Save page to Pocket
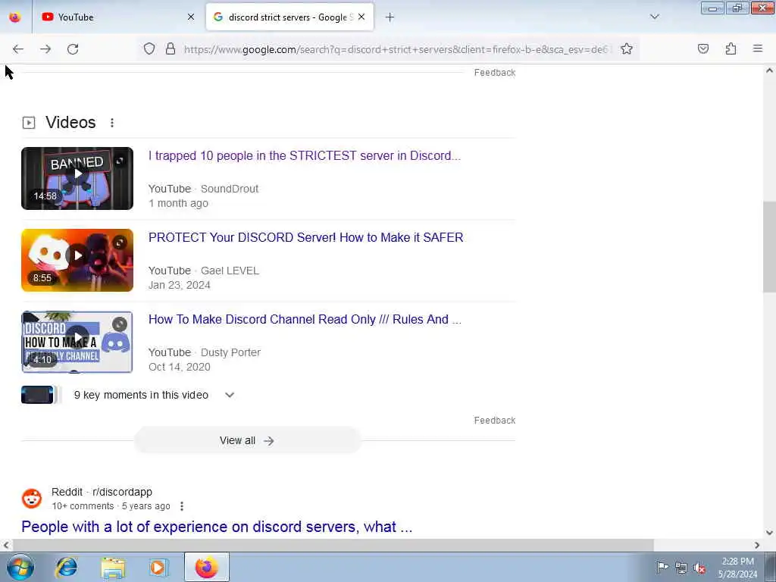The height and width of the screenshot is (582, 776). (703, 48)
